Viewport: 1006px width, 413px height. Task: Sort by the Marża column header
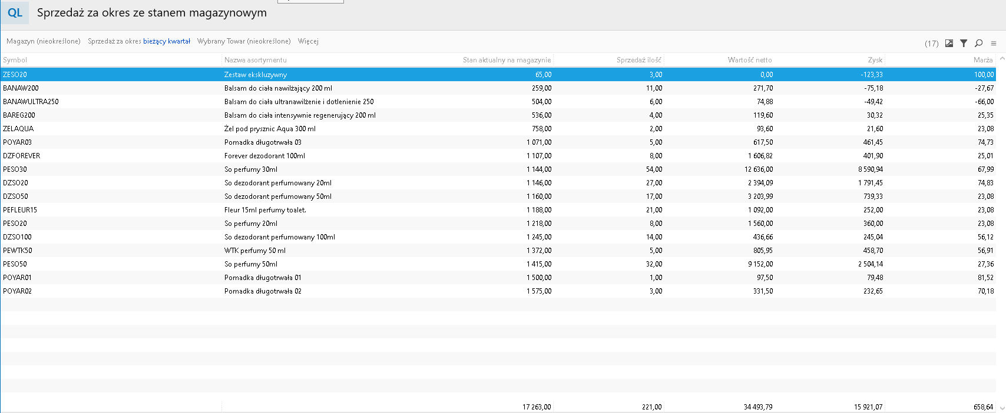pos(982,60)
